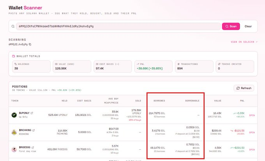Click 131.8021 SOL cost basis
The height and width of the screenshot is (161, 265).
pyautogui.click(x=83, y=115)
